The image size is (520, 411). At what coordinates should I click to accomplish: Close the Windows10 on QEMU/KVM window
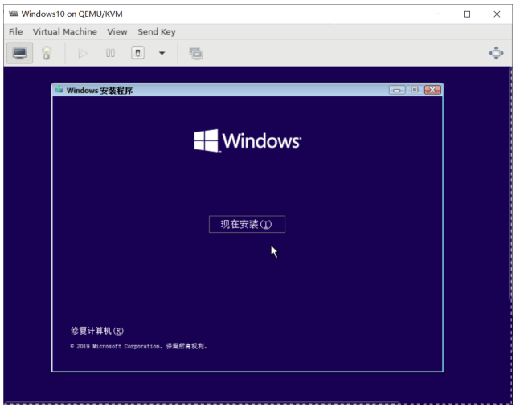click(x=497, y=14)
